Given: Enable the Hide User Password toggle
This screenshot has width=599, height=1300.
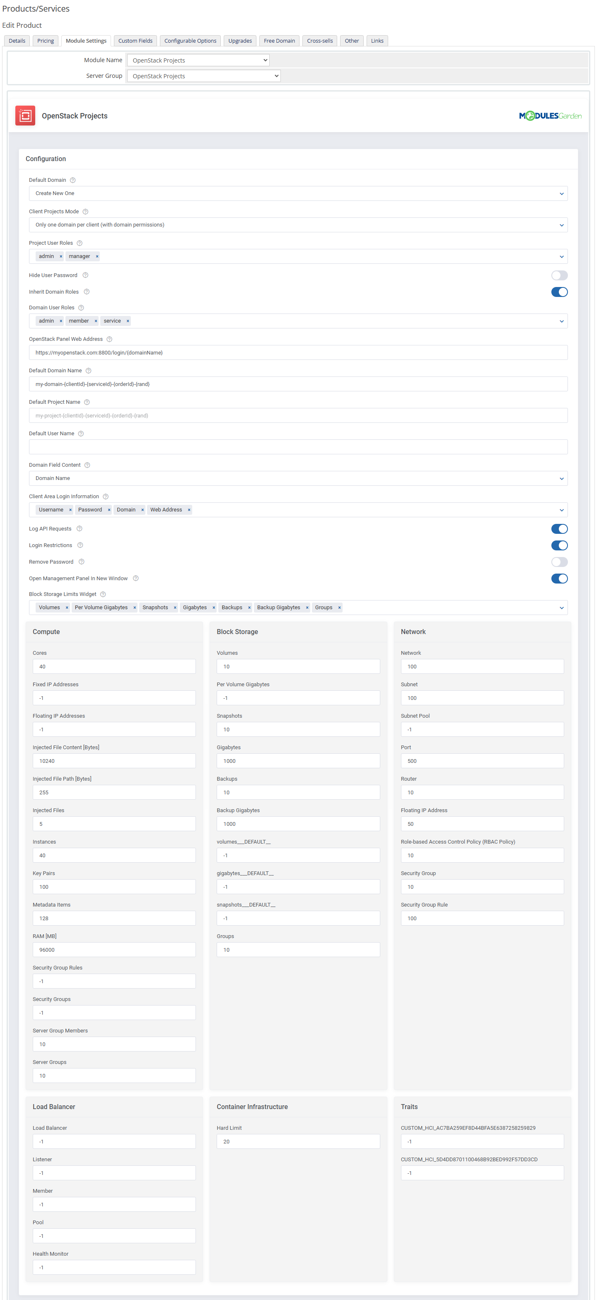Looking at the screenshot, I should click(559, 275).
